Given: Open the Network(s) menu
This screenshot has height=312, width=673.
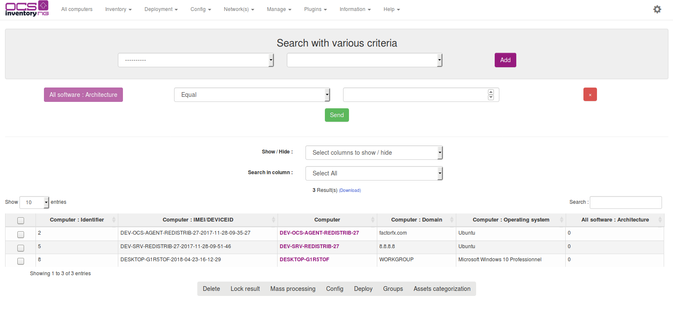Looking at the screenshot, I should (x=239, y=9).
